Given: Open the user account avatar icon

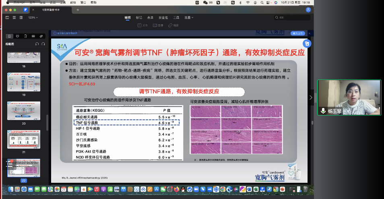Looking at the screenshot, I should pos(308,10).
